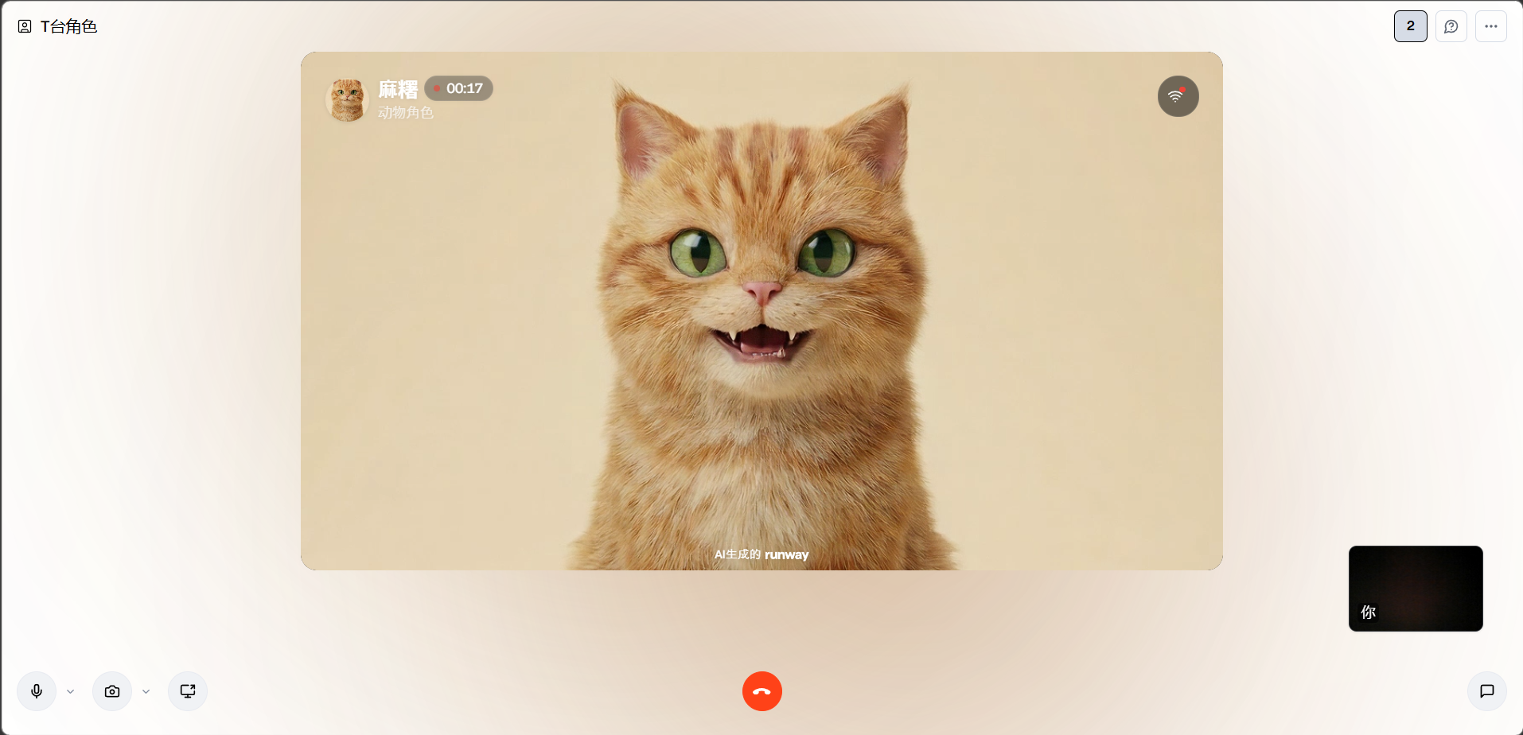This screenshot has height=735, width=1523.
Task: Click the red recording dot indicator
Action: [x=437, y=88]
